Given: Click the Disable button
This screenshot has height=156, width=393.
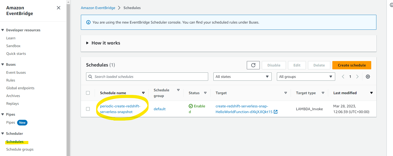Looking at the screenshot, I should coord(274,65).
